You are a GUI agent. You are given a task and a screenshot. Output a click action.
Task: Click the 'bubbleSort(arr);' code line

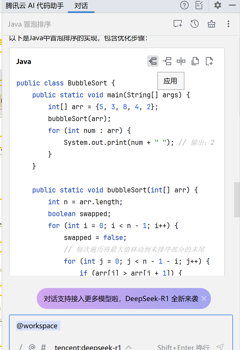80,119
